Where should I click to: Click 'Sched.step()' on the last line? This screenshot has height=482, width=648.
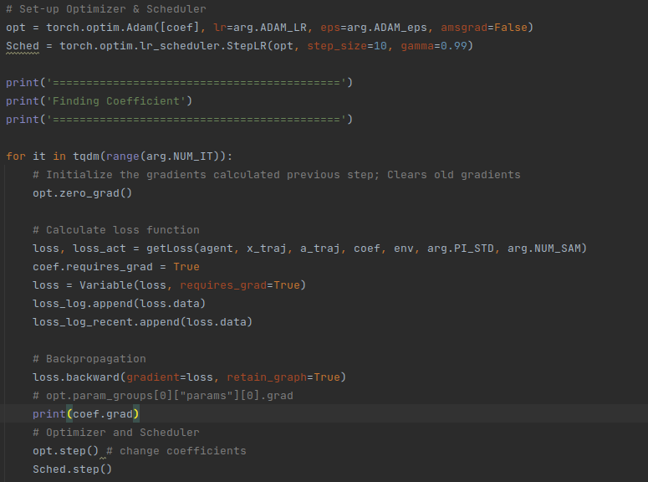[72, 469]
